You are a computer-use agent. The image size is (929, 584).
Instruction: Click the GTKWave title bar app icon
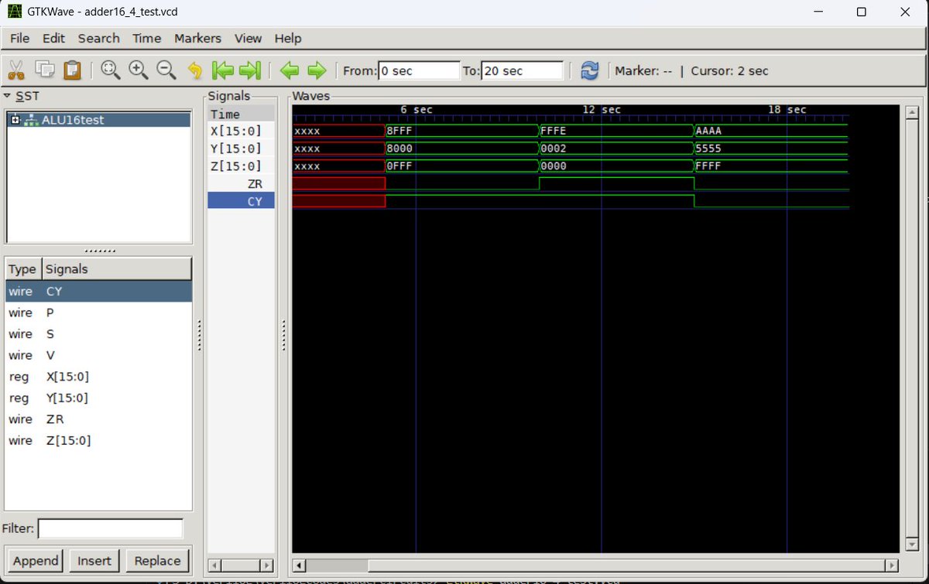(15, 12)
